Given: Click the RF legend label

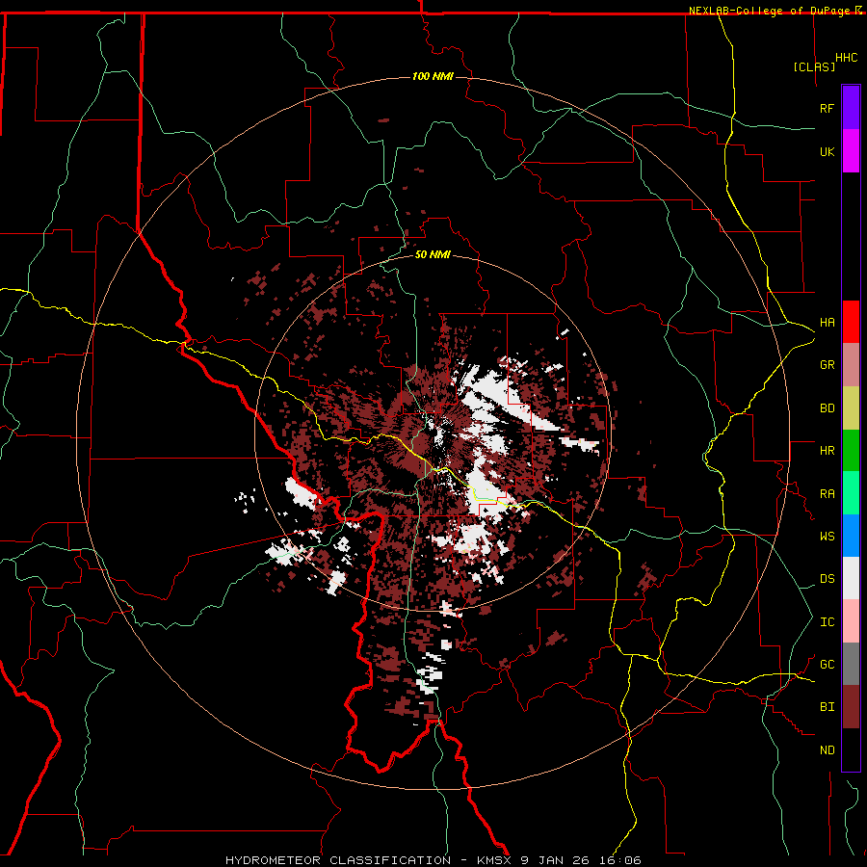Looking at the screenshot, I should 827,108.
